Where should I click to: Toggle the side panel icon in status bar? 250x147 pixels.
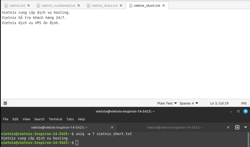(5, 103)
